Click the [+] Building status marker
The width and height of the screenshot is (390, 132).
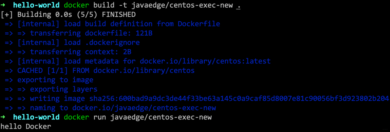(x=7, y=15)
